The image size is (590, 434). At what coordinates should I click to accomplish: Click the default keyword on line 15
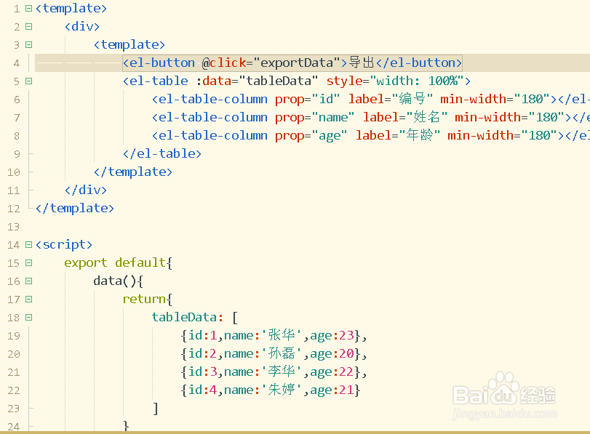(140, 262)
